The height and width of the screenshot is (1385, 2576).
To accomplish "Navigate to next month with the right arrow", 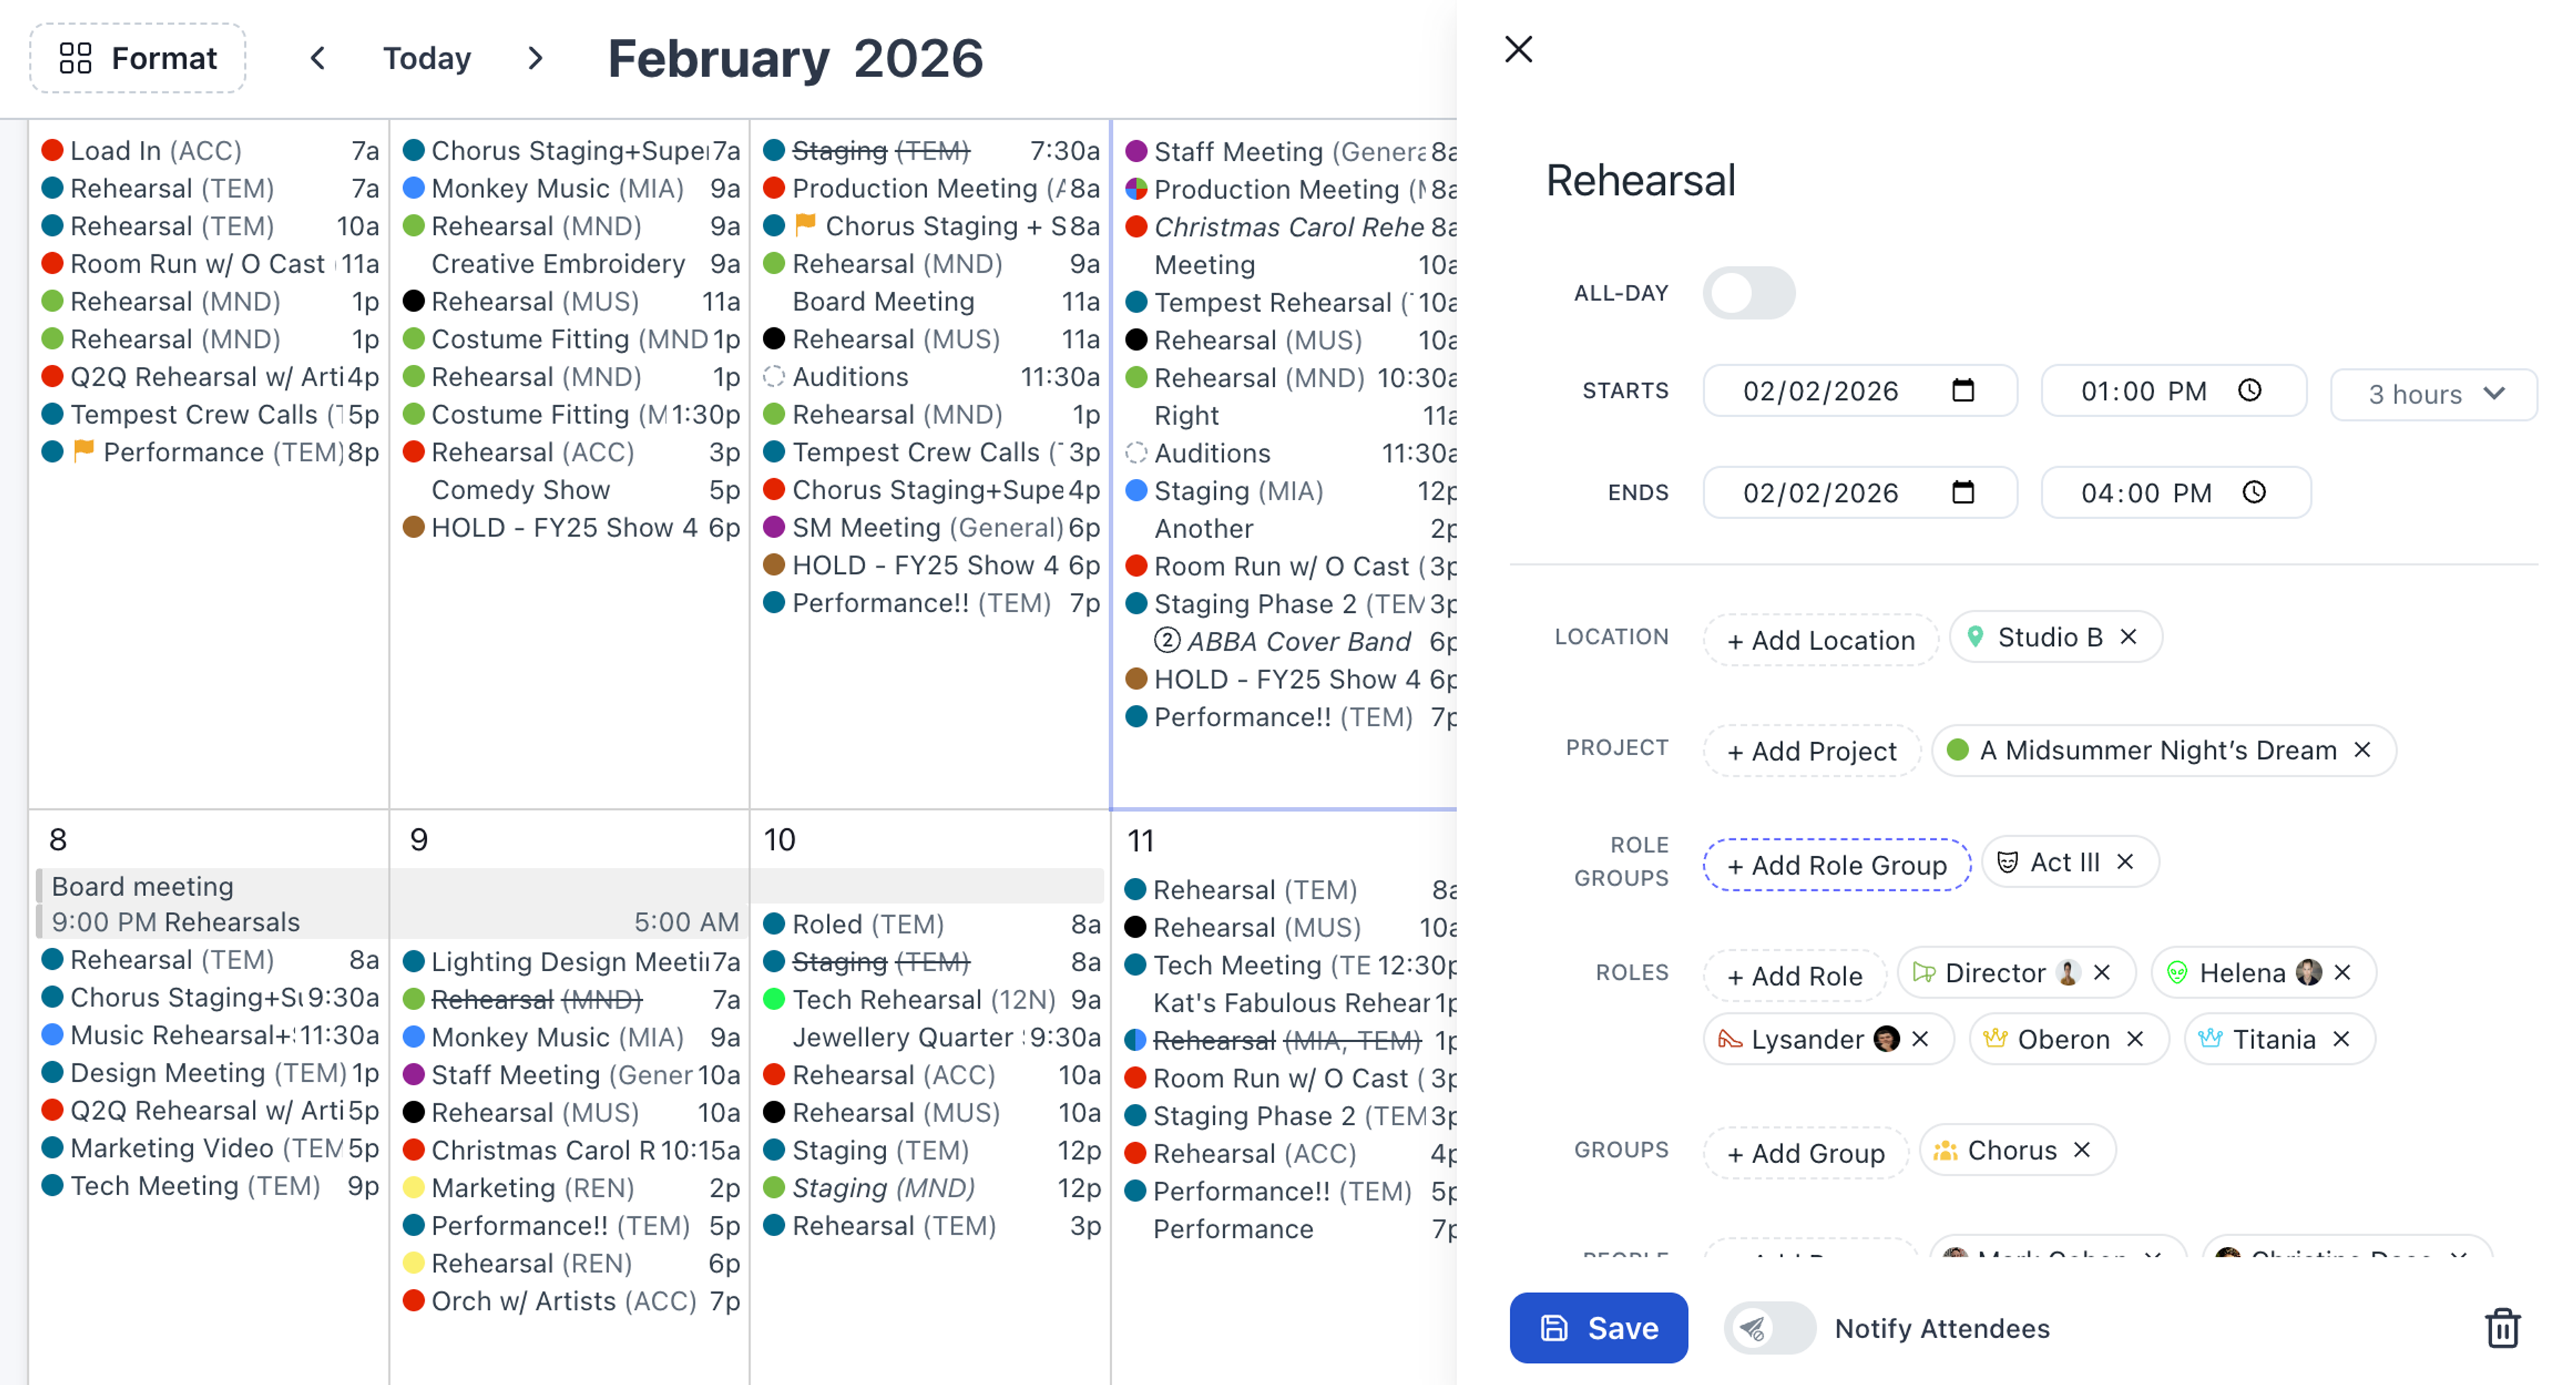I will 535,58.
